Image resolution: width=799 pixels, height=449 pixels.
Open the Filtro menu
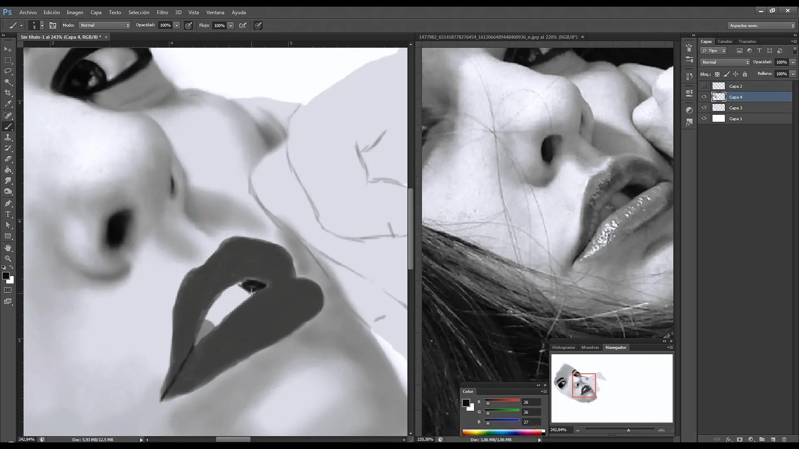click(x=162, y=12)
